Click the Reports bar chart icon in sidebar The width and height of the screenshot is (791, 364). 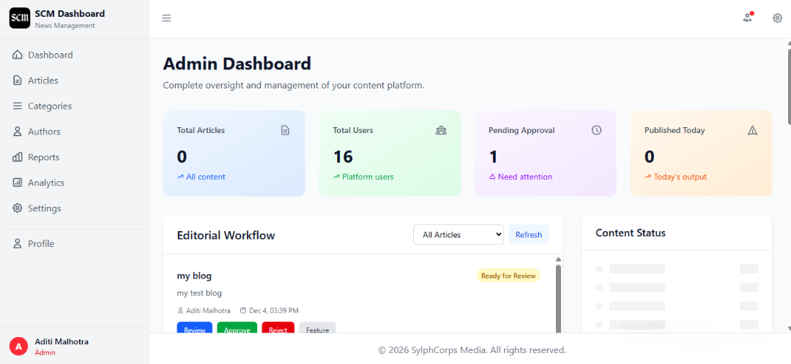18,157
